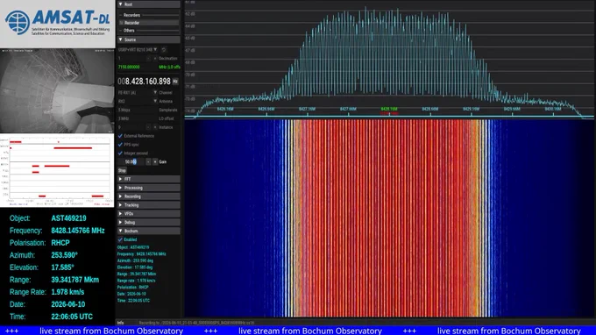Viewport: 596px width, 335px height.
Task: Click the Date value 2026-06-10
Action: coord(68,304)
